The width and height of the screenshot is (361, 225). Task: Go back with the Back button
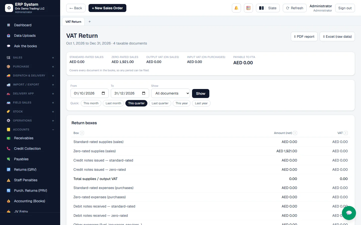[x=76, y=8]
